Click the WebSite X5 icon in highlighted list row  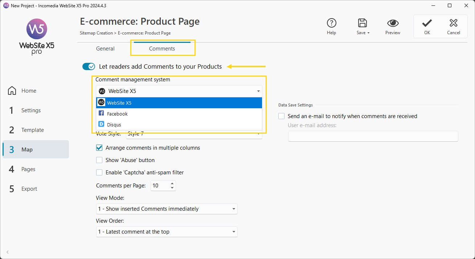101,103
